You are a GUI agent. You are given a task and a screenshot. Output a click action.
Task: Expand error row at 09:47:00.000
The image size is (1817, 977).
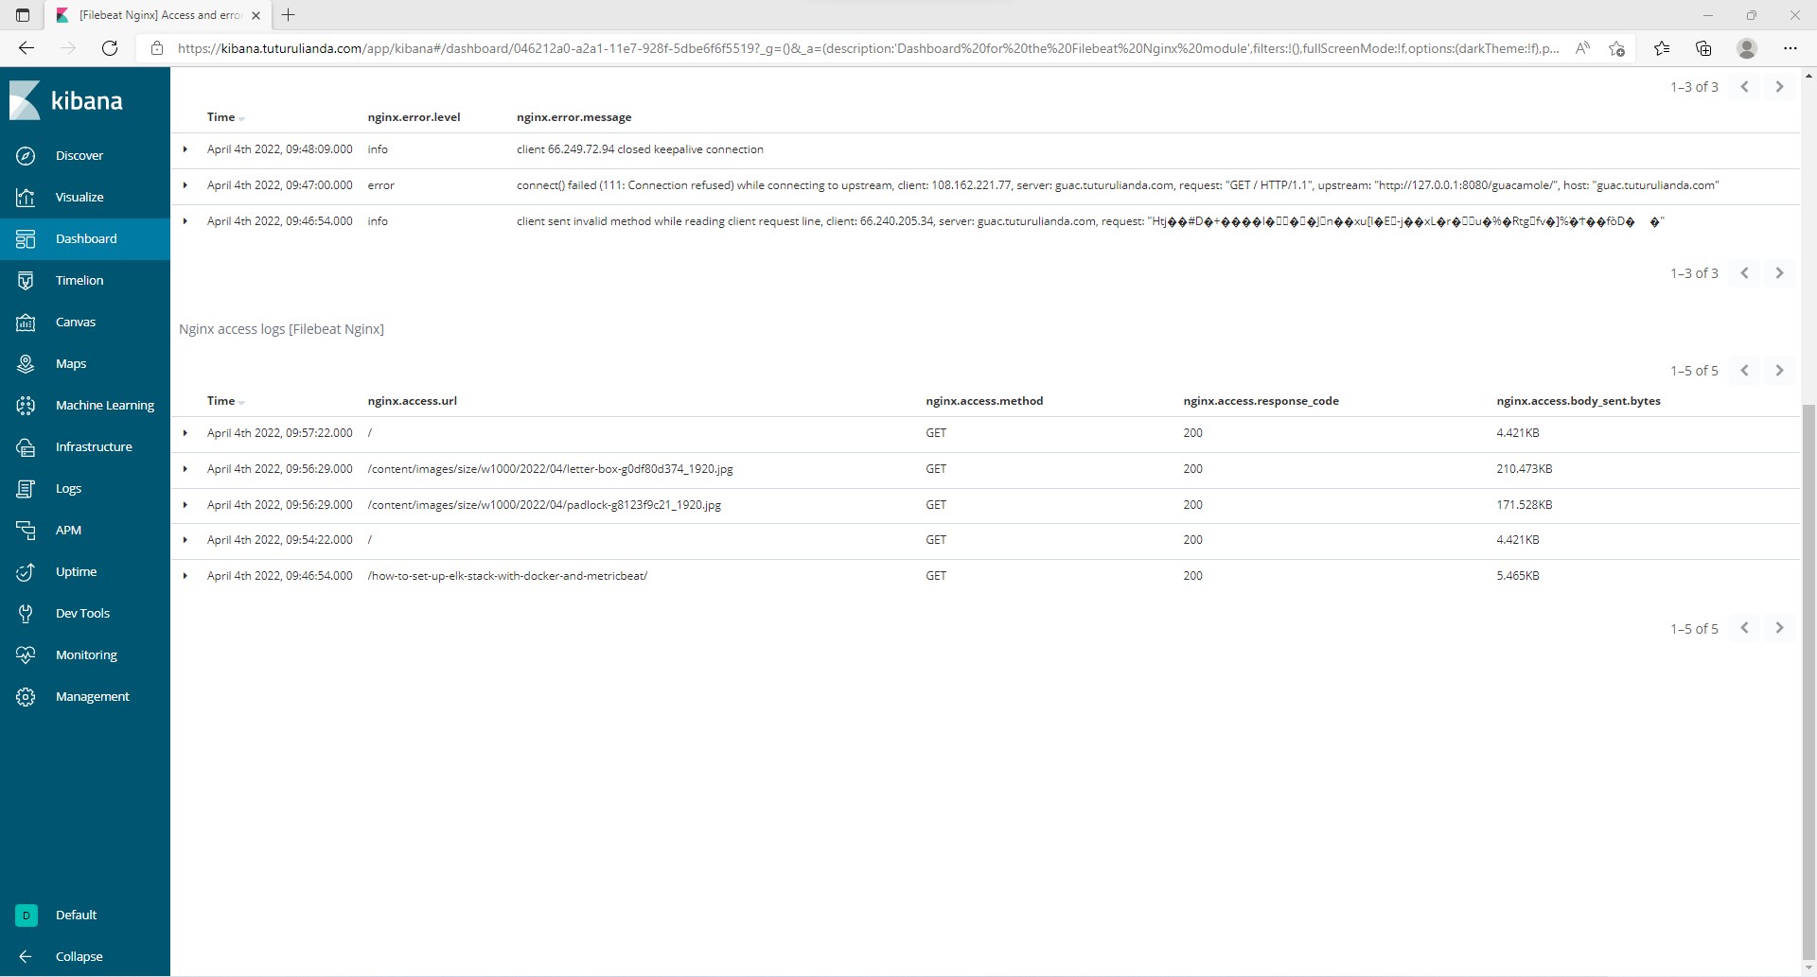pos(185,185)
